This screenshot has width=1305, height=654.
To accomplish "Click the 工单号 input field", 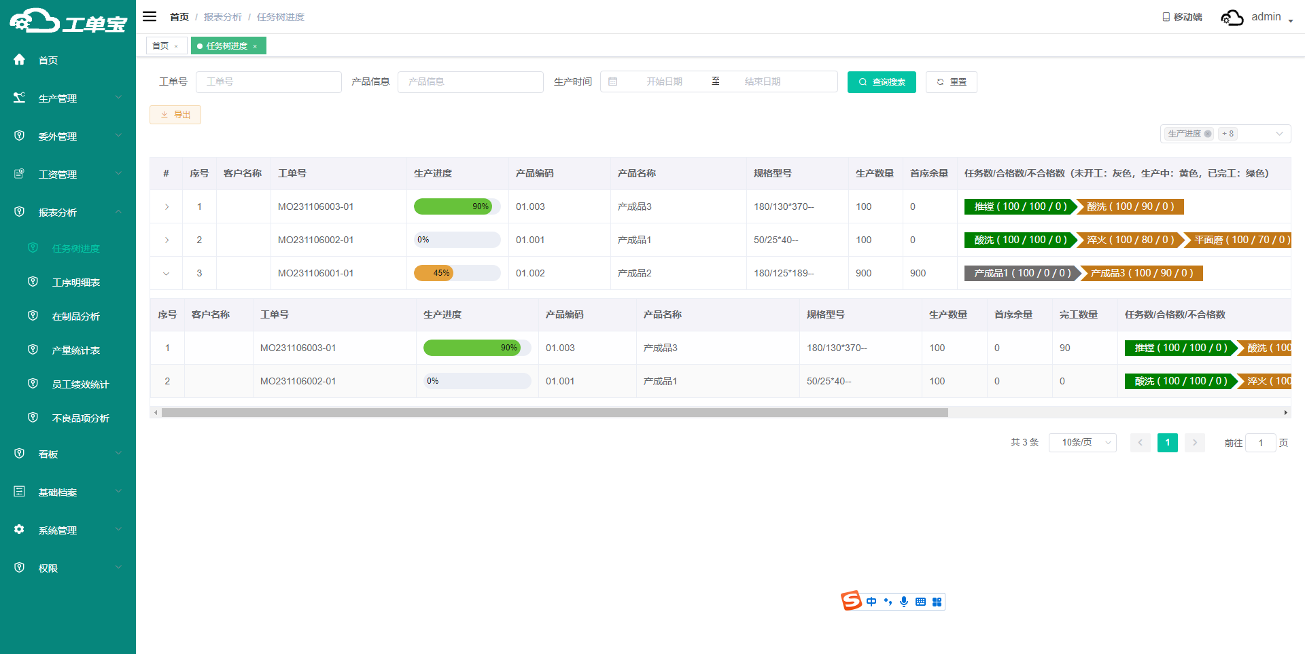I will pos(268,81).
